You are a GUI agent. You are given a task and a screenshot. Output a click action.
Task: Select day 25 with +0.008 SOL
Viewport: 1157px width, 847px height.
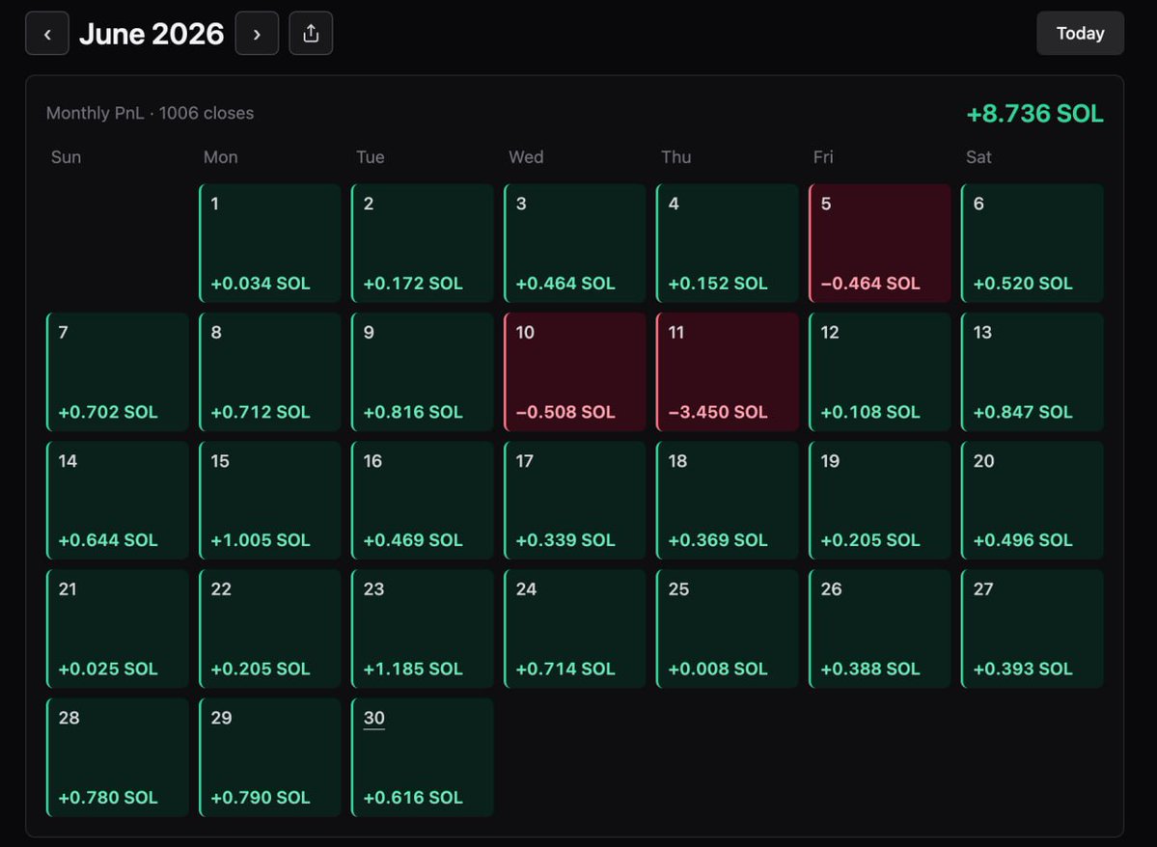728,629
